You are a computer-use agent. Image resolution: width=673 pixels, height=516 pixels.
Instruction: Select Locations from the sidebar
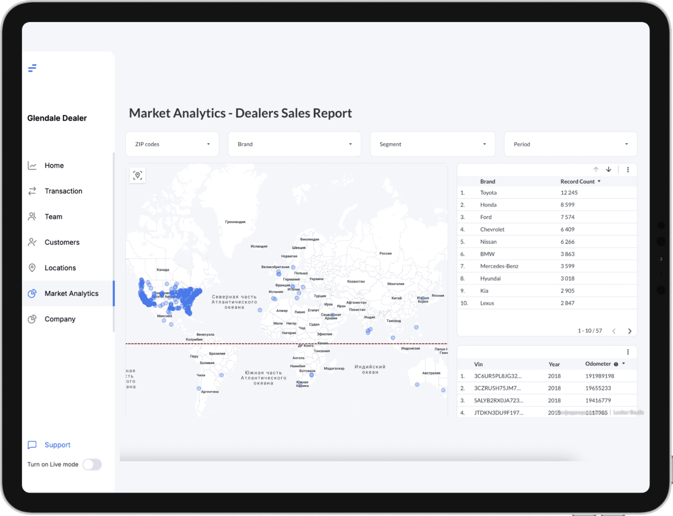tap(60, 268)
